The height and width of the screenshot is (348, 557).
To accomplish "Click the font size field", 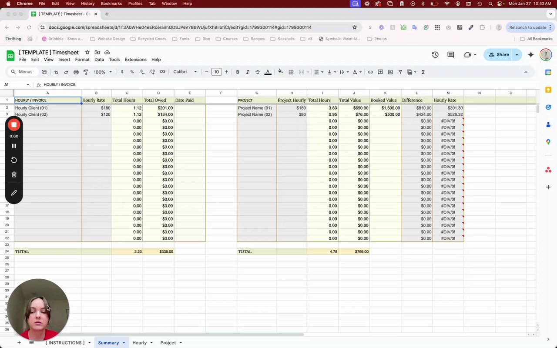I will point(216,72).
